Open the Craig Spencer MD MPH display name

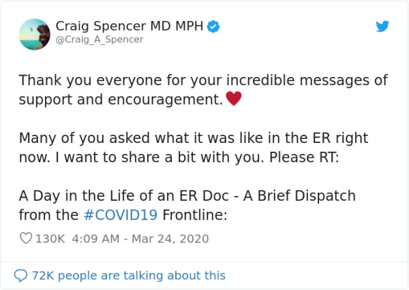[x=129, y=26]
